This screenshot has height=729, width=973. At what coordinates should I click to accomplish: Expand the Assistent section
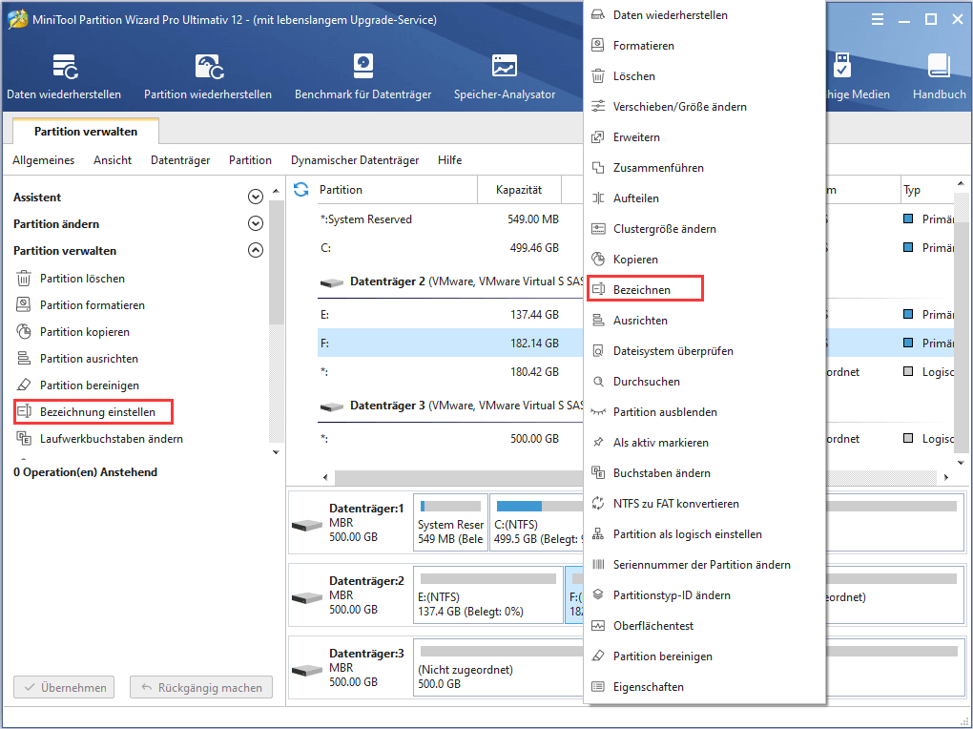[255, 197]
